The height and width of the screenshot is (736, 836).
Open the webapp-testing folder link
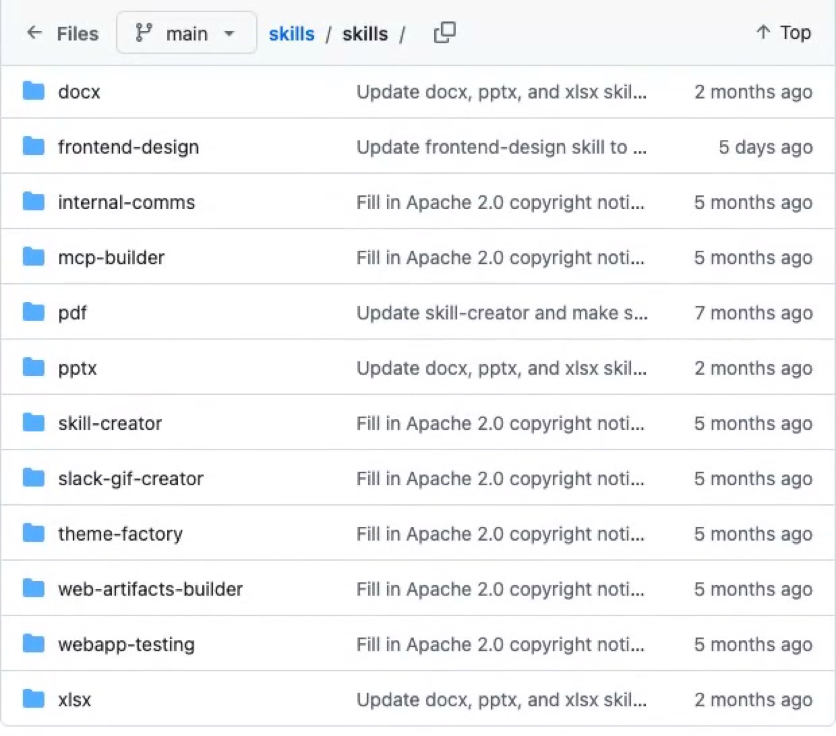click(126, 645)
